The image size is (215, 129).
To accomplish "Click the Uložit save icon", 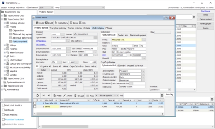I will (37, 23).
